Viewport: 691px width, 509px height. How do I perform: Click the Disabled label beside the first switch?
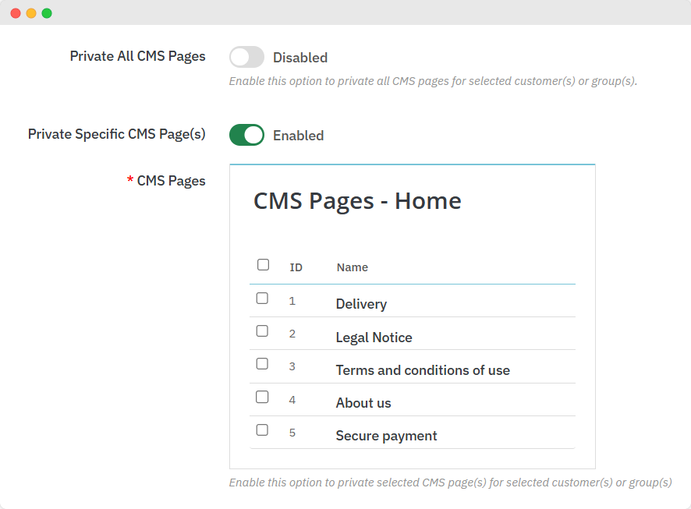pyautogui.click(x=299, y=58)
